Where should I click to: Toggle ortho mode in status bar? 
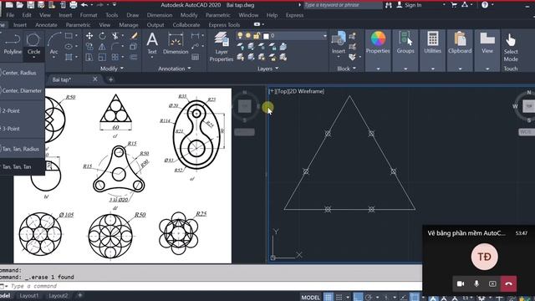tap(358, 298)
